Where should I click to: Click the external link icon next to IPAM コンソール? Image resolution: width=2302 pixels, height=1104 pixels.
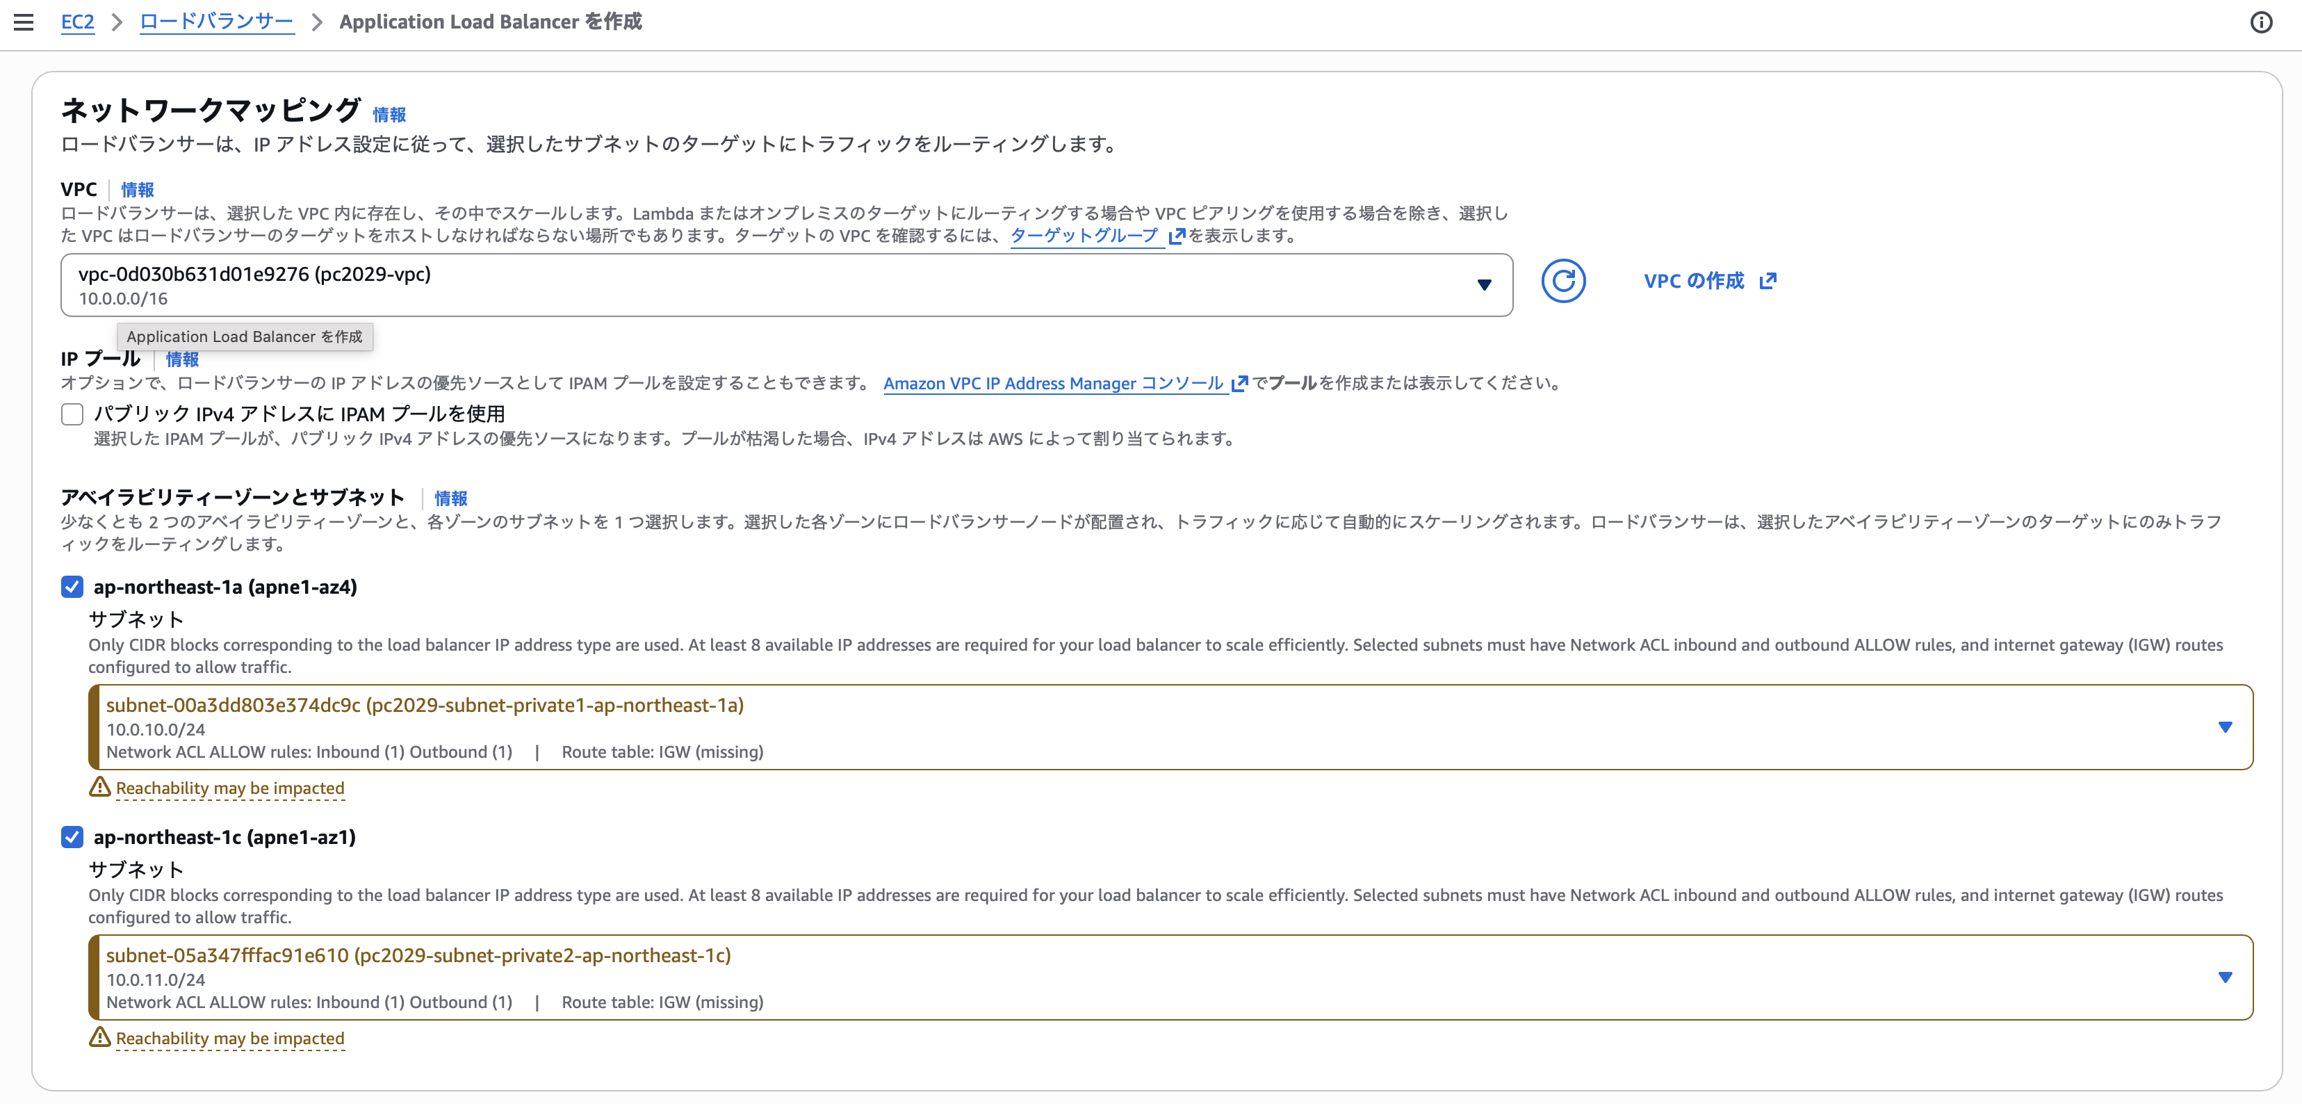[1239, 384]
